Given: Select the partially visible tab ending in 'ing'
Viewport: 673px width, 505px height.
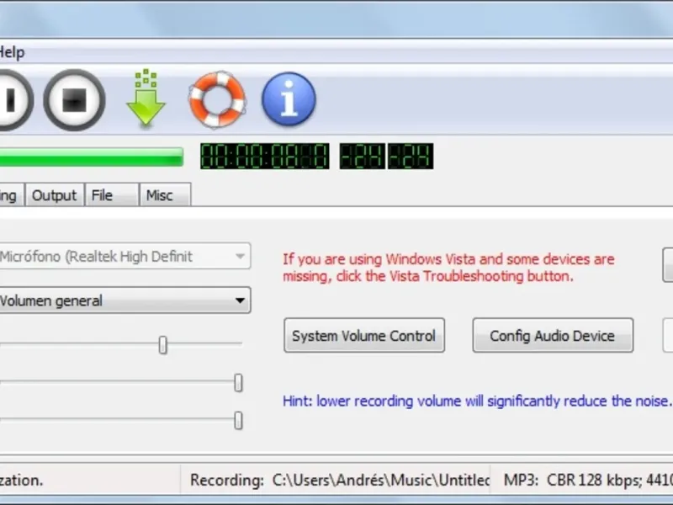Looking at the screenshot, I should 11,195.
